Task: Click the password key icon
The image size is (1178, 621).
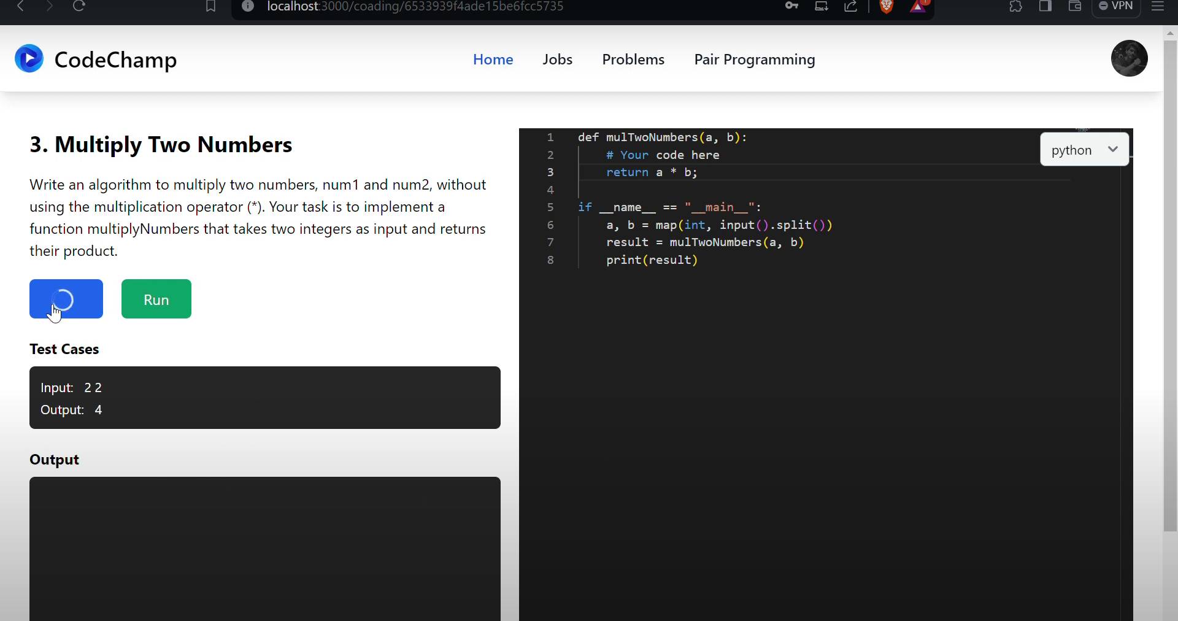Action: tap(791, 6)
